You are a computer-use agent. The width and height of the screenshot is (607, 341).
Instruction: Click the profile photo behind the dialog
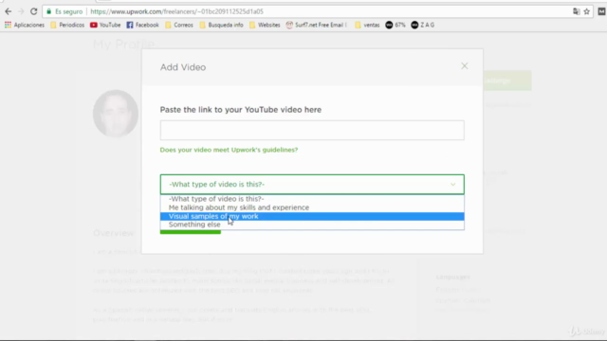(116, 114)
